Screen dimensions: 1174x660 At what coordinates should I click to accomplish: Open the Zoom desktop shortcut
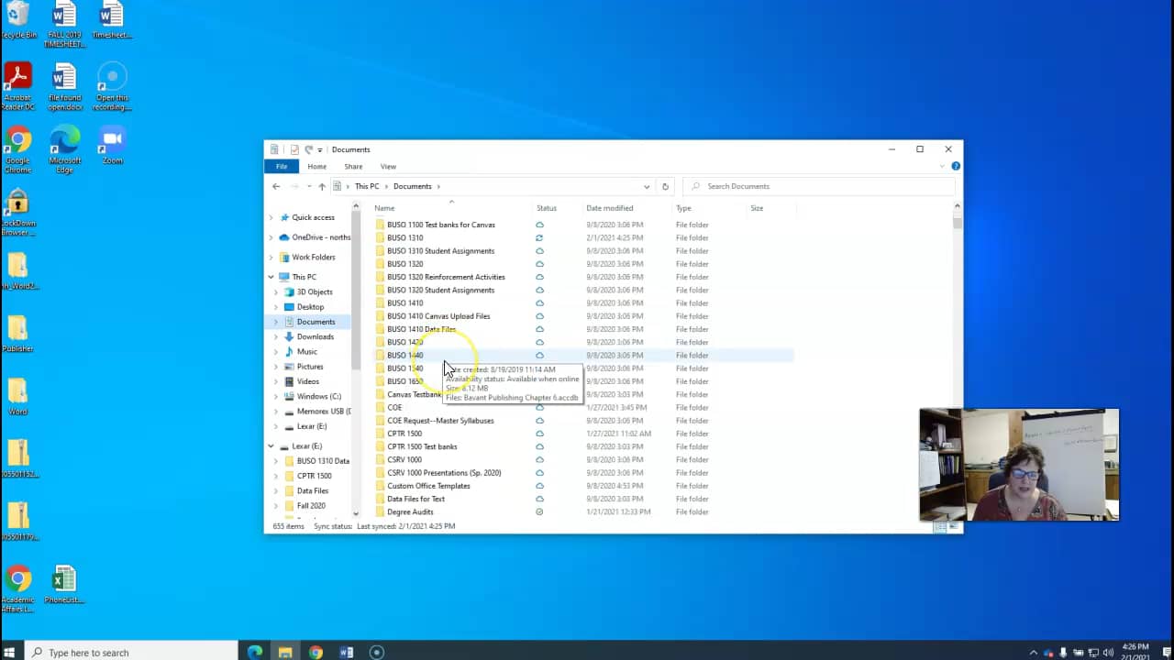pyautogui.click(x=112, y=145)
